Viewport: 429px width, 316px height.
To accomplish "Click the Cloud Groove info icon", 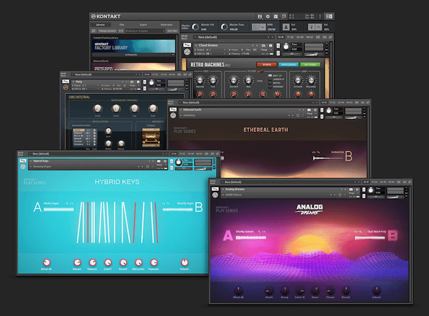I will click(x=270, y=45).
